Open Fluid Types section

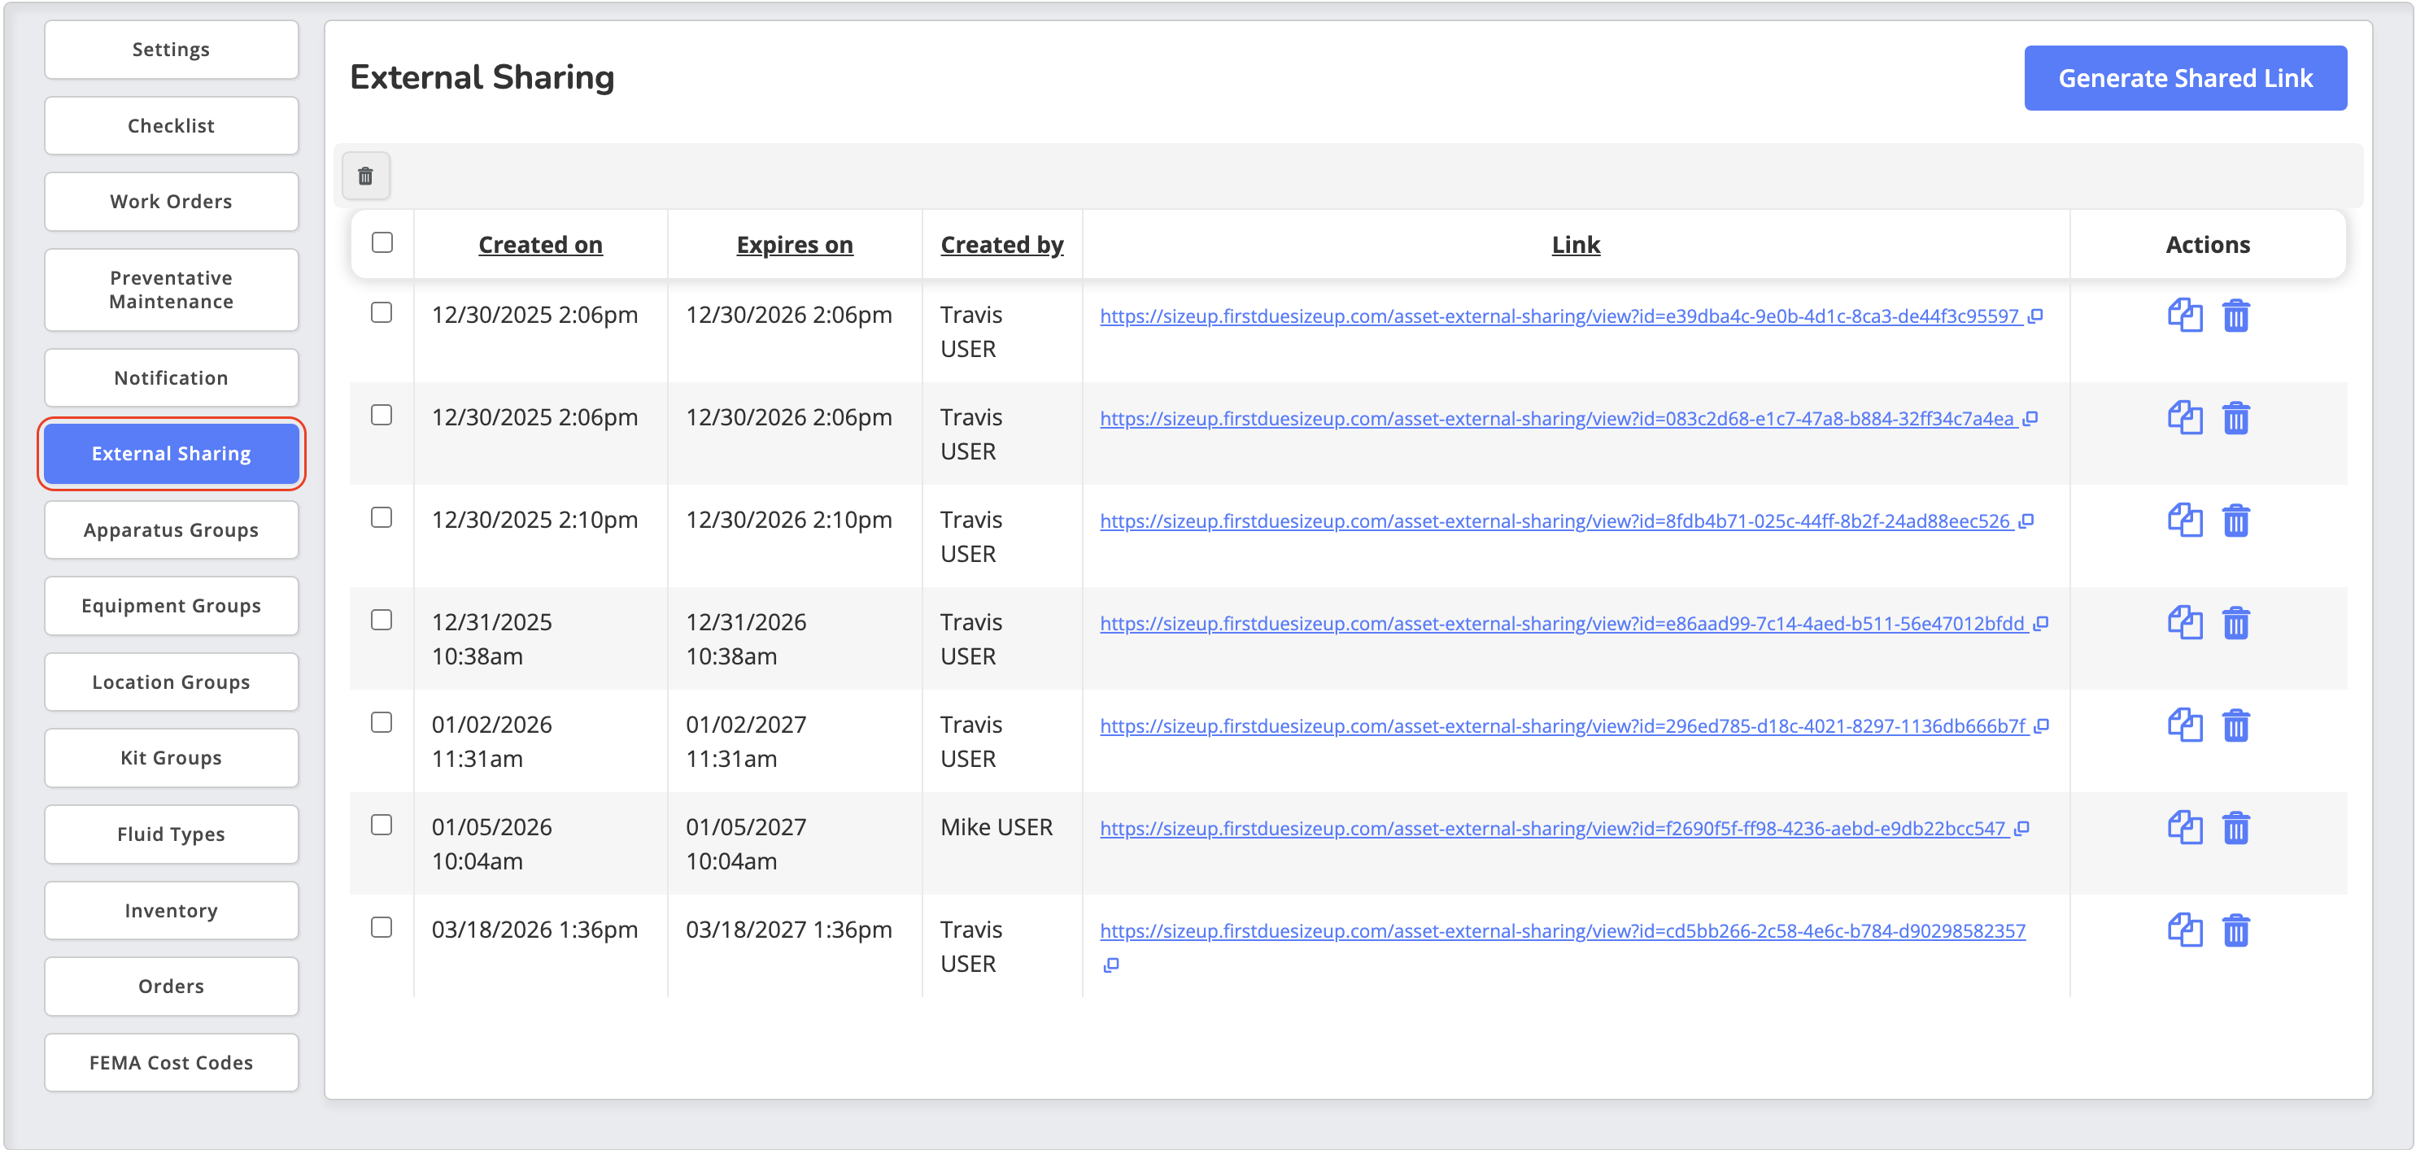[172, 833]
